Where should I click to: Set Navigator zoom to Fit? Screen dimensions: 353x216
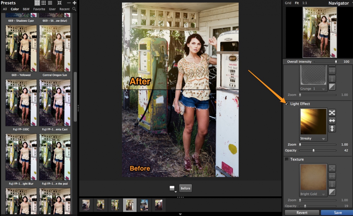[297, 3]
